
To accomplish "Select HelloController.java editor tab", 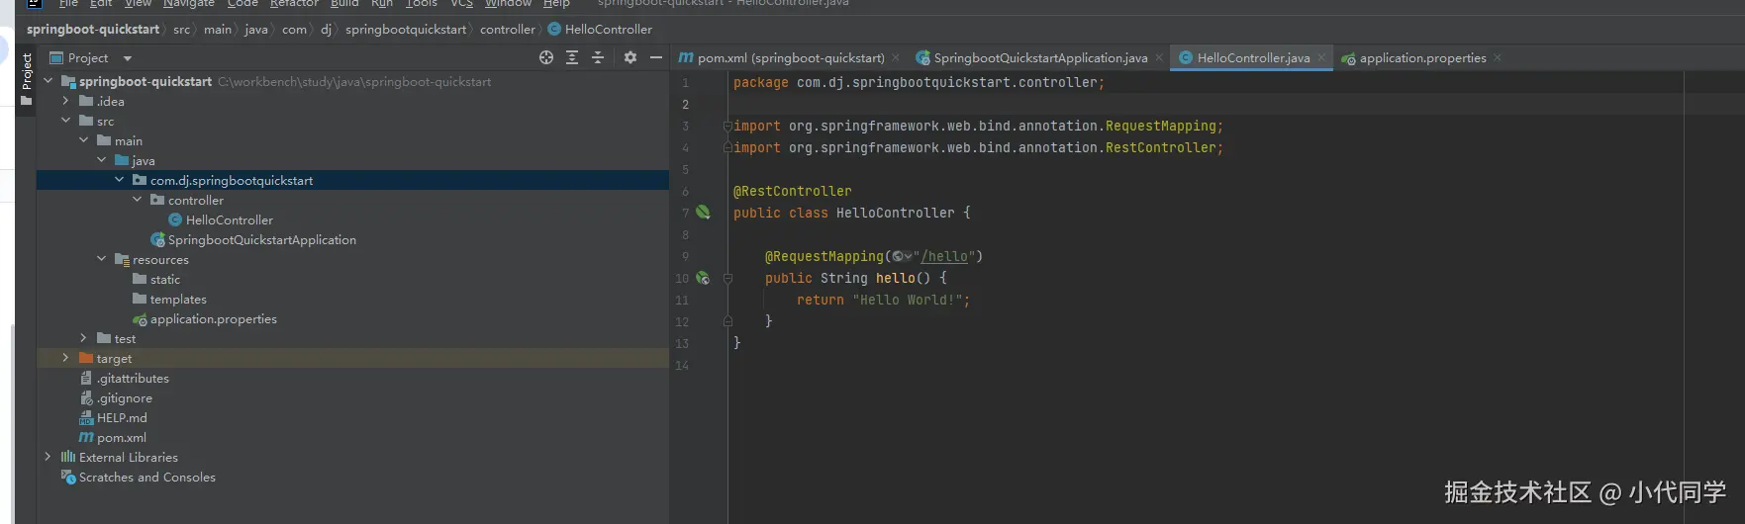I will [x=1253, y=57].
